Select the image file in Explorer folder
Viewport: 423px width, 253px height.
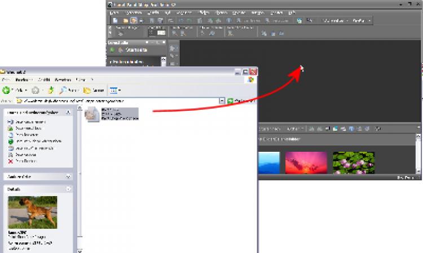coord(92,114)
